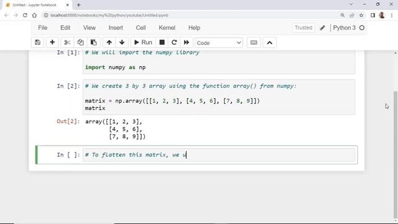This screenshot has width=398, height=224.
Task: Open the File menu
Action: 43,27
